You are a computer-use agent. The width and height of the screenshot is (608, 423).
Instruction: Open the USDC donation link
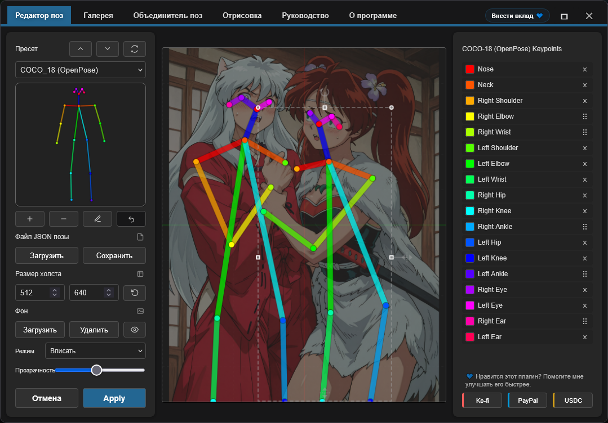pos(573,400)
